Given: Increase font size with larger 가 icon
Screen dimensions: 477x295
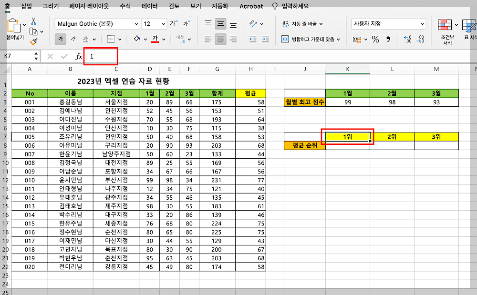Looking at the screenshot, I should pyautogui.click(x=174, y=23).
